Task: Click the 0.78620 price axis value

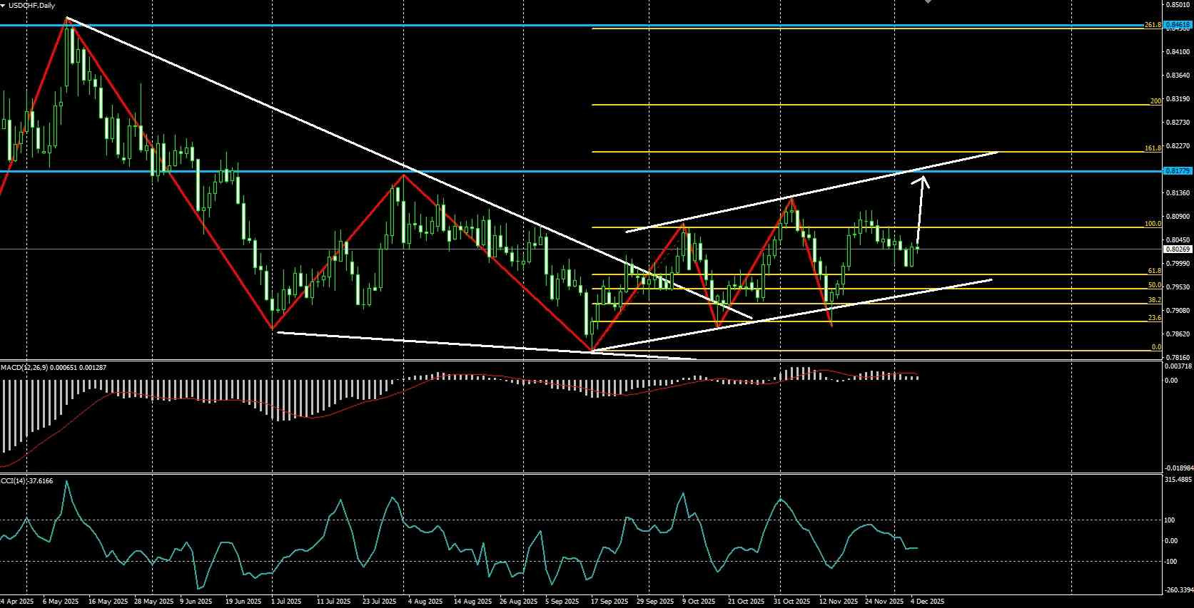Action: [x=1178, y=334]
